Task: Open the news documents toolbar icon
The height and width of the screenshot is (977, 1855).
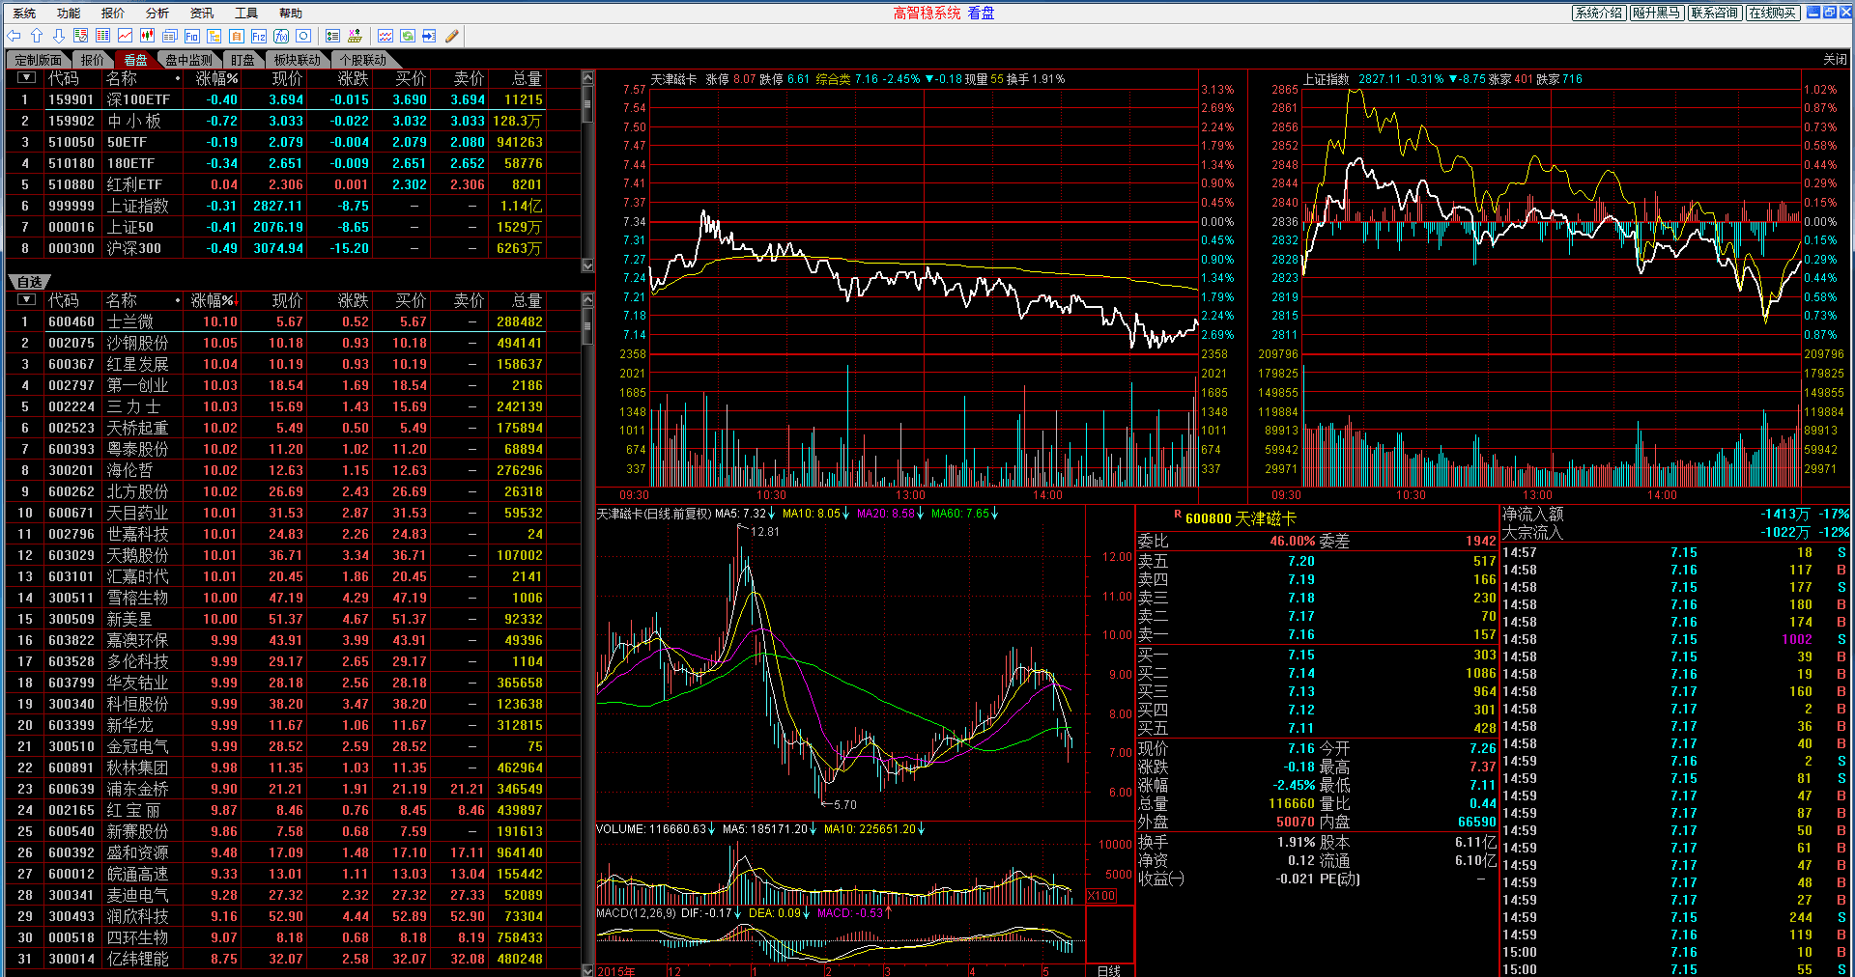Action: point(170,36)
